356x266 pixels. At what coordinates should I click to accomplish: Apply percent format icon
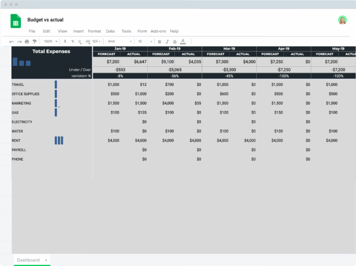point(72,41)
